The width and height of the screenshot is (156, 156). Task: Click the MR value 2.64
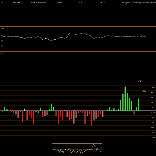144,91
